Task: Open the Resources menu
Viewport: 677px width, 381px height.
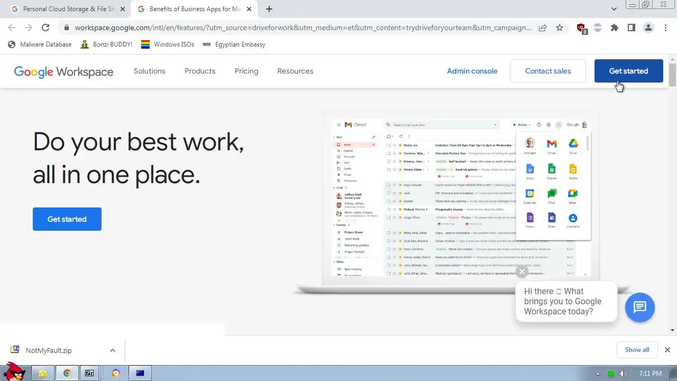Action: tap(295, 71)
